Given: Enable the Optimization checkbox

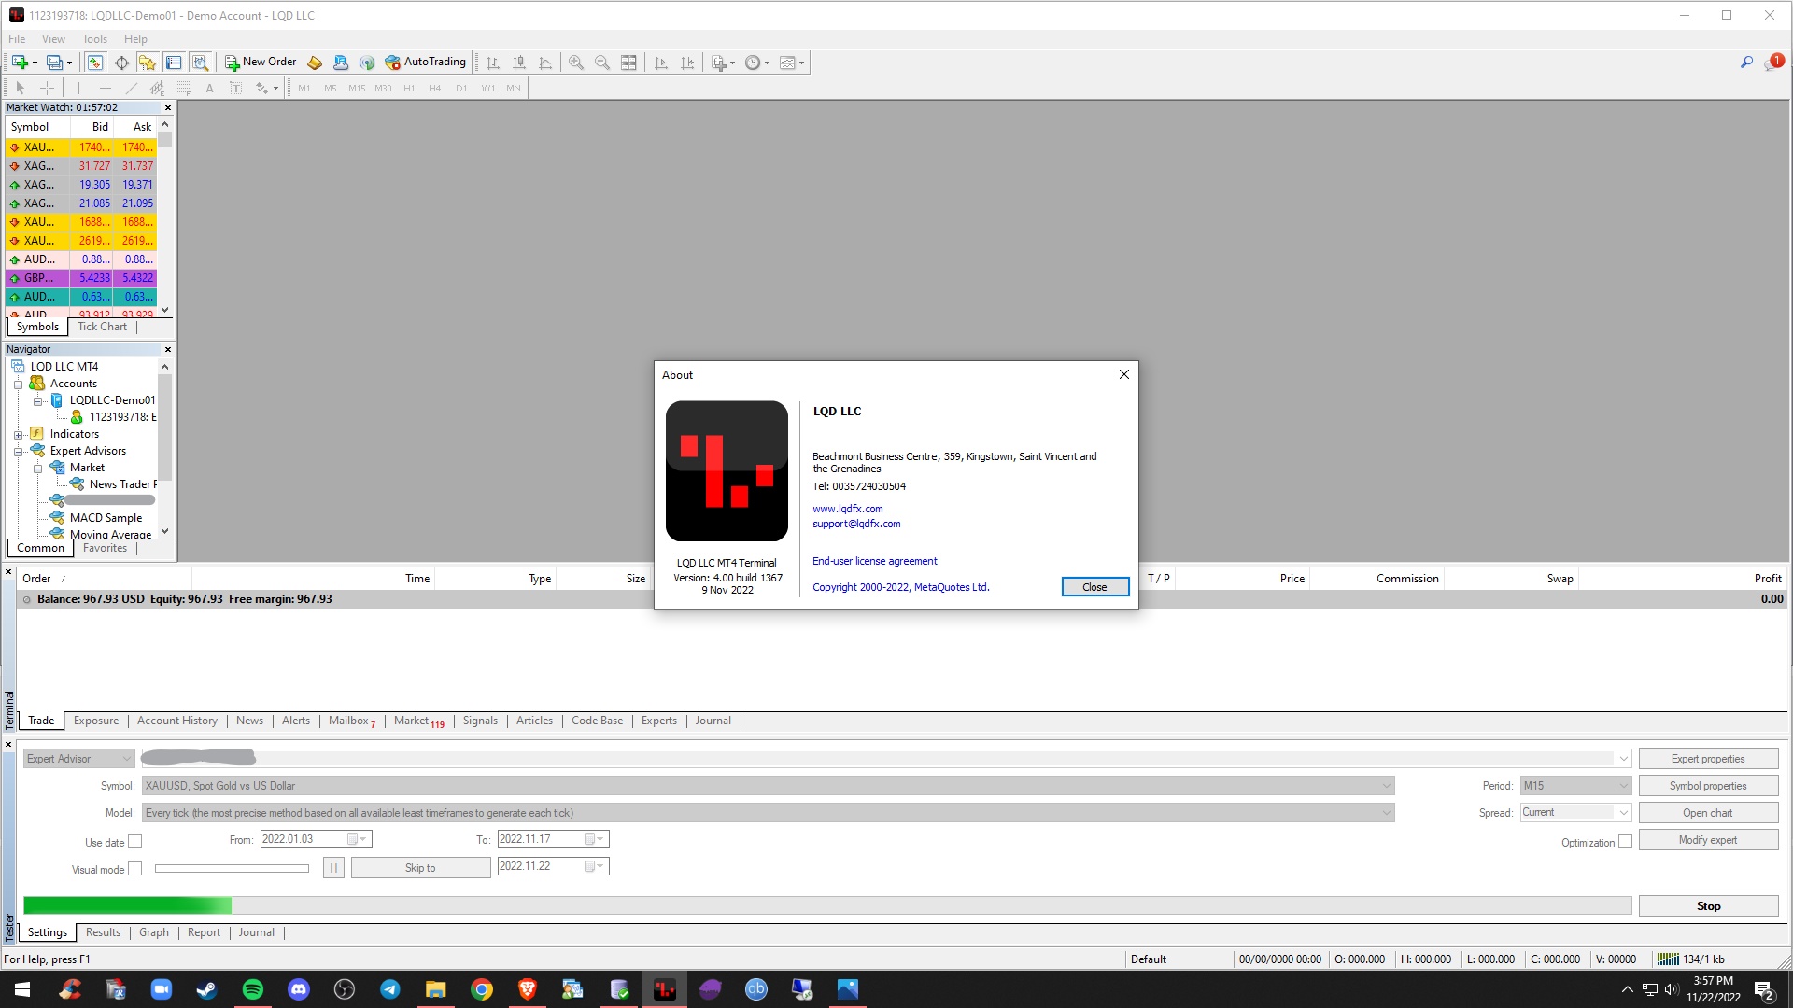Looking at the screenshot, I should tap(1625, 842).
